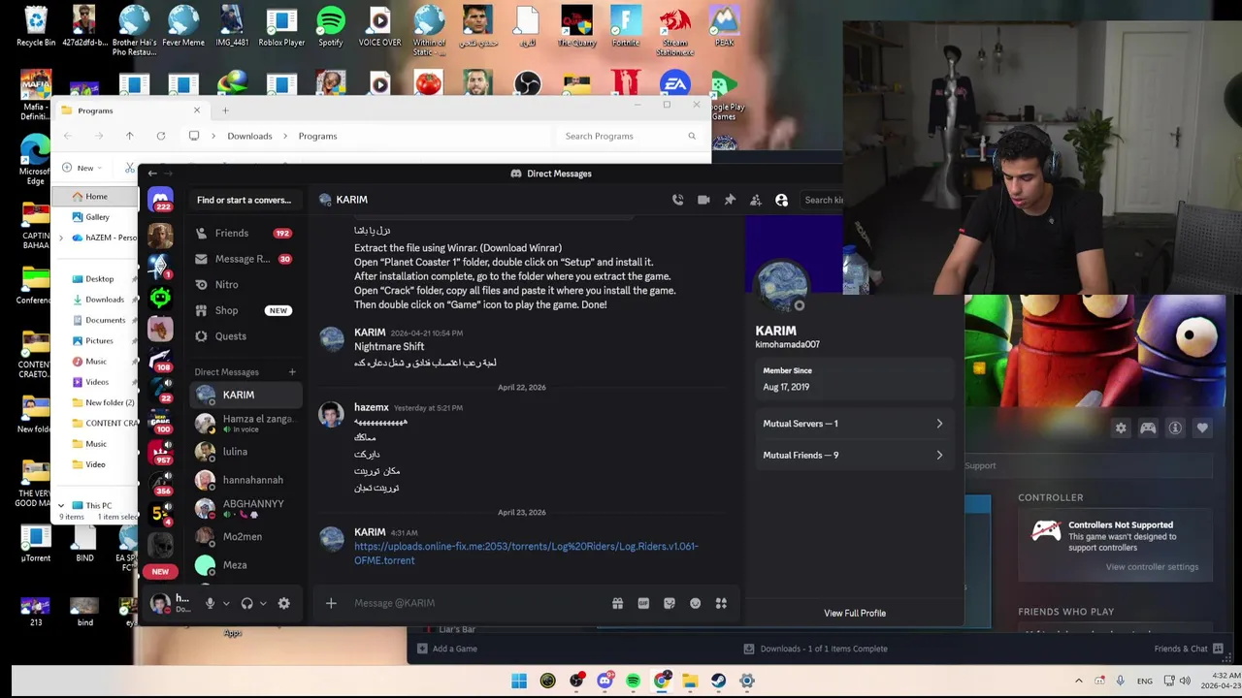Favorite the game with heart icon
The image size is (1242, 698).
[1202, 428]
